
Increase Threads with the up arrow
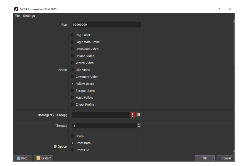tap(139, 124)
